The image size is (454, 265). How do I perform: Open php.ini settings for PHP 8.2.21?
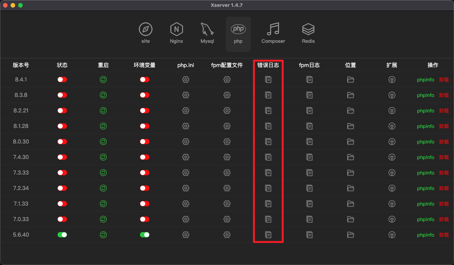[x=186, y=111]
